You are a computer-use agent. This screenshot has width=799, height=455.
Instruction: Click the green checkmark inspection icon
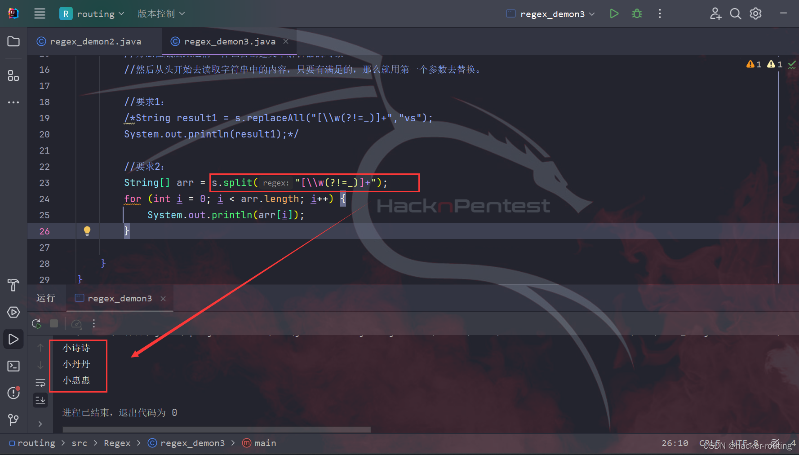click(792, 65)
